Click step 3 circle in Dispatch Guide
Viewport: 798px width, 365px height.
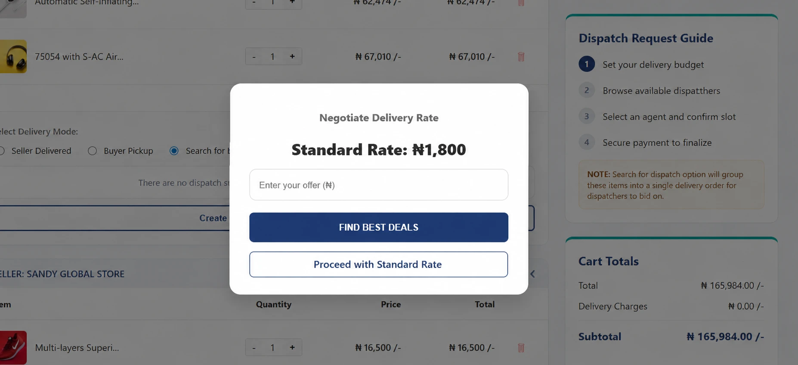(x=586, y=116)
